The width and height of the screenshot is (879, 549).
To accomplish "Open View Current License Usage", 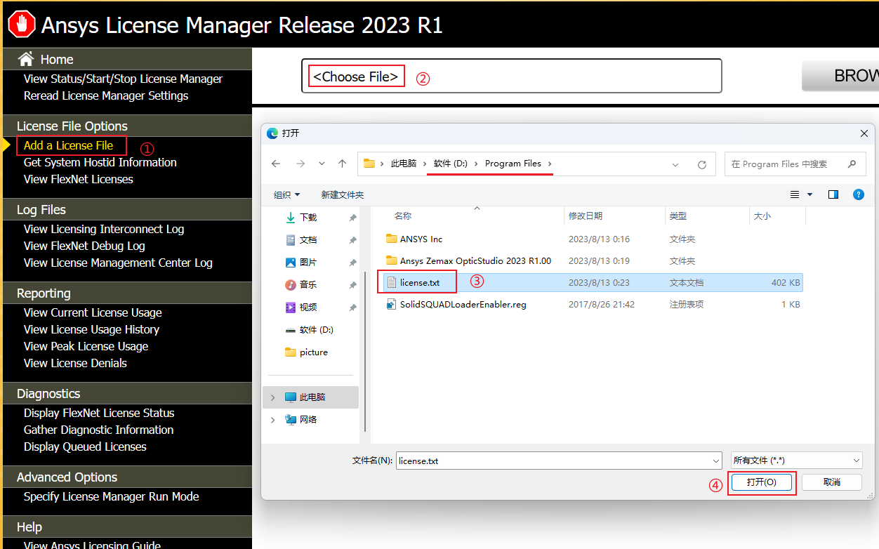I will [93, 312].
